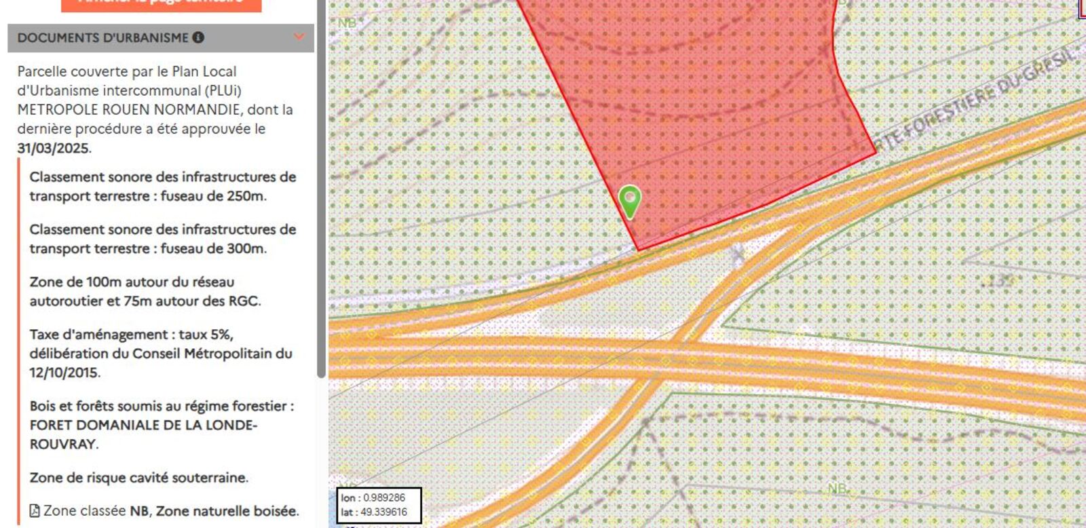Click the Zone de 100m autour du réseau entry

145,291
